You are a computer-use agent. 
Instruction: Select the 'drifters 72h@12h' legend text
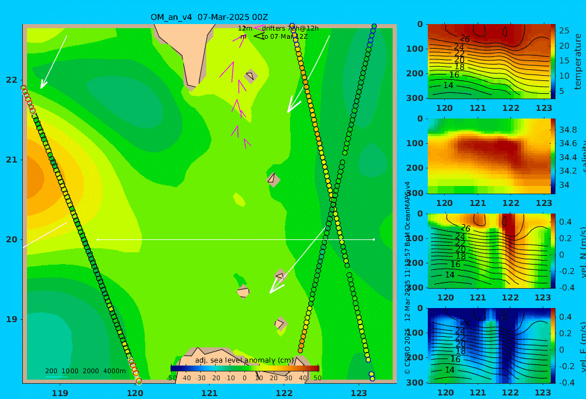click(290, 28)
